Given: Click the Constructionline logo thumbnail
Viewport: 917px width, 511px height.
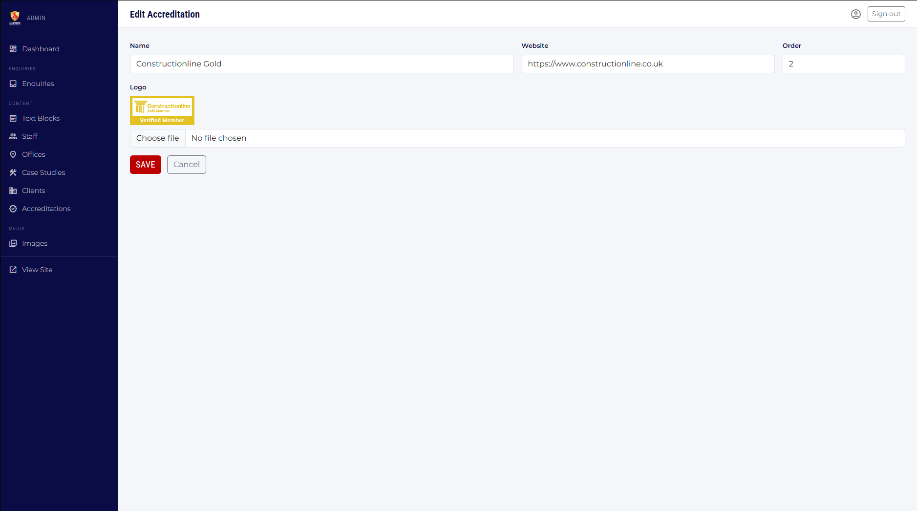Looking at the screenshot, I should click(x=162, y=110).
